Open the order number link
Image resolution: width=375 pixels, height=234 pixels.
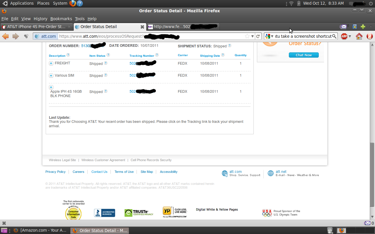pyautogui.click(x=93, y=46)
